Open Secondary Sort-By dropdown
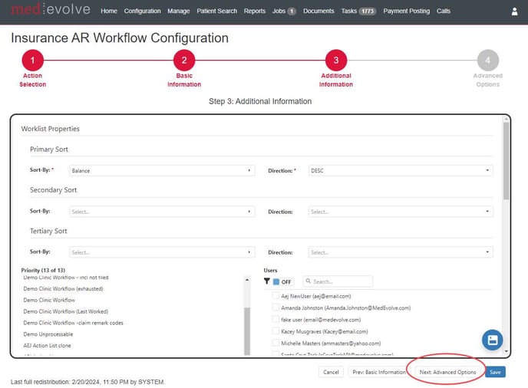 click(x=161, y=212)
